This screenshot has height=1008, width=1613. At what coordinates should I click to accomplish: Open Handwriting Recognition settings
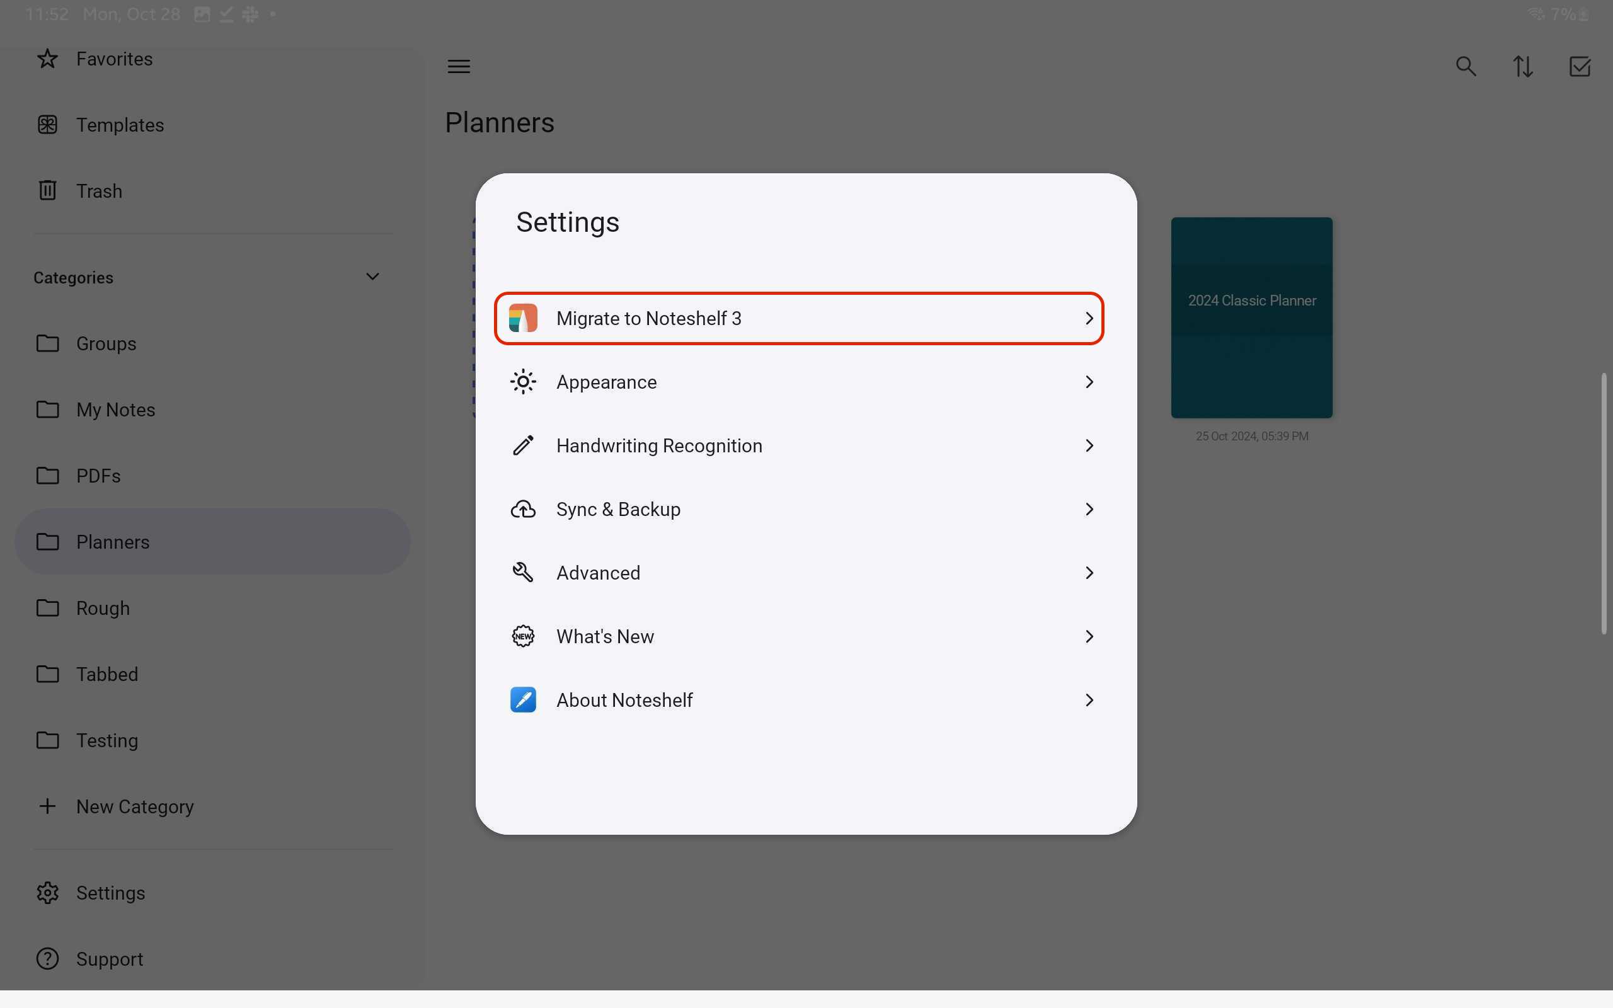click(x=798, y=445)
